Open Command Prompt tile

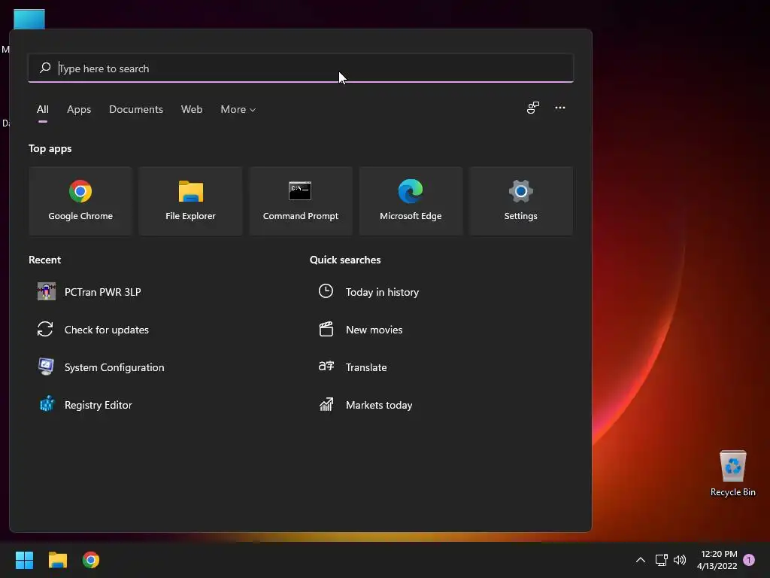(x=301, y=200)
